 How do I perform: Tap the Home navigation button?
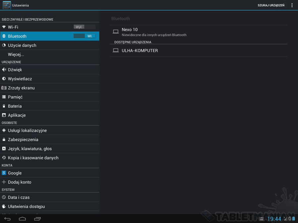(22, 219)
